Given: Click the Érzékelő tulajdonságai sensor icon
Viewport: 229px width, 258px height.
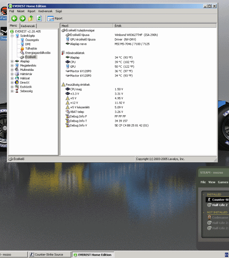Looking at the screenshot, I should (x=63, y=31).
